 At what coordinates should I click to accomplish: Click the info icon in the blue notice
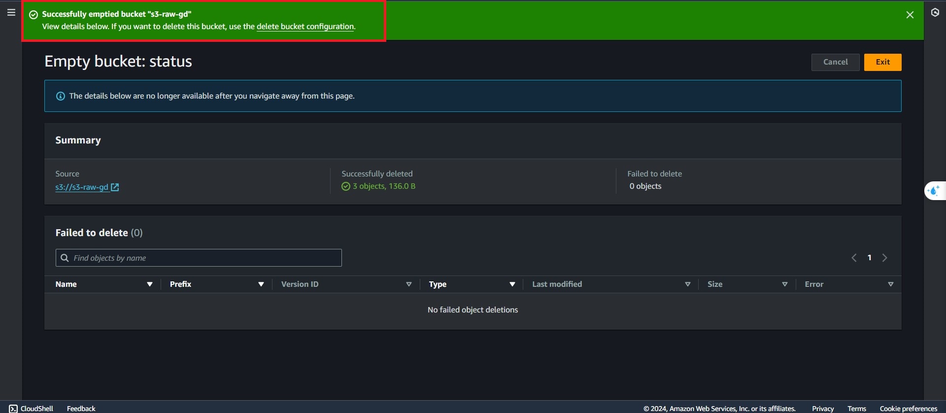point(61,96)
